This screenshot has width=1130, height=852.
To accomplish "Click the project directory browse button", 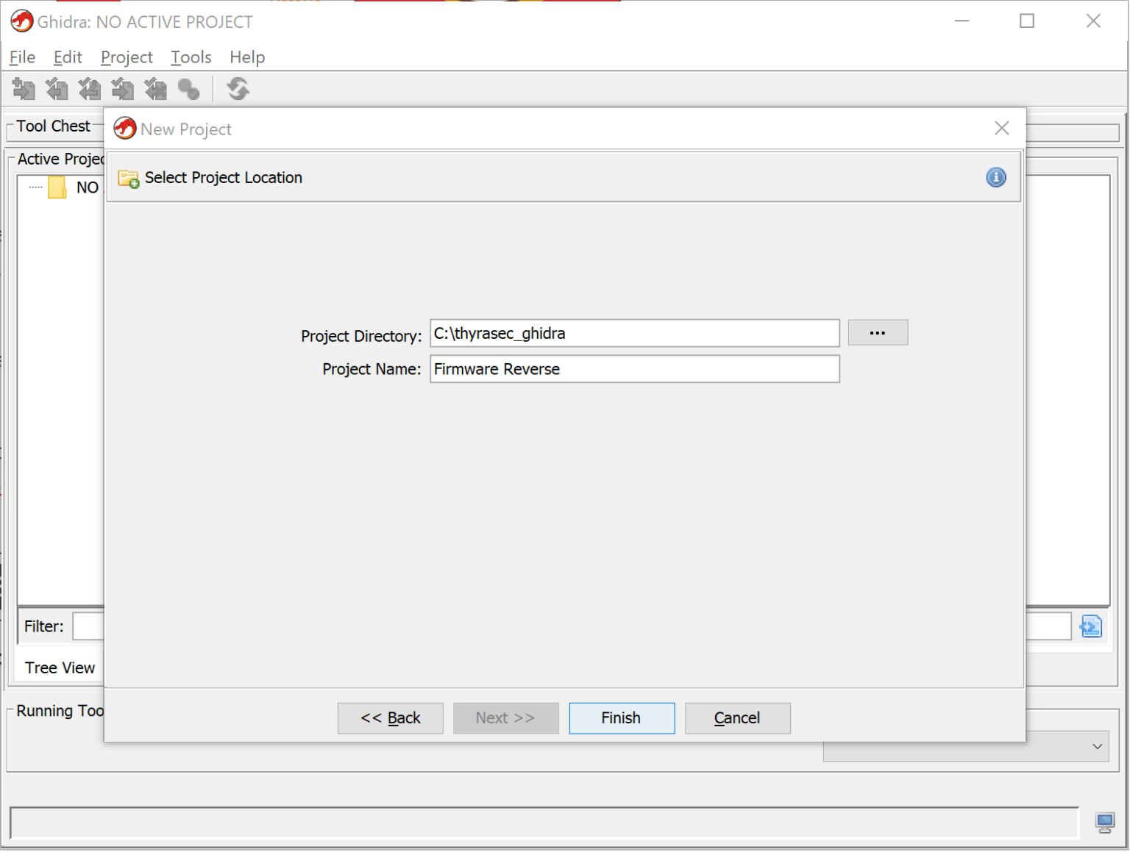I will tap(878, 332).
